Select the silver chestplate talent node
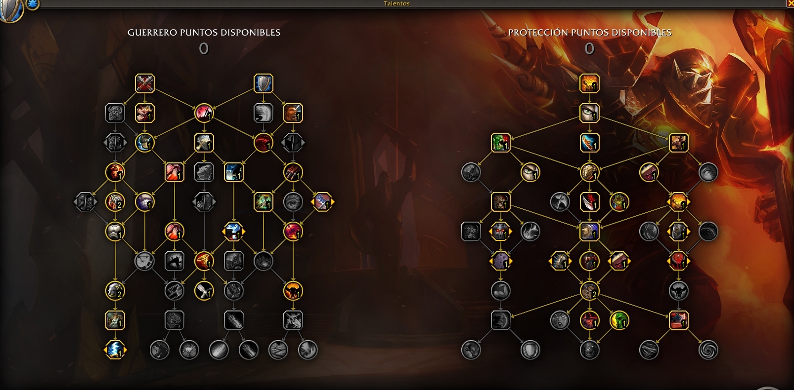 [115, 232]
